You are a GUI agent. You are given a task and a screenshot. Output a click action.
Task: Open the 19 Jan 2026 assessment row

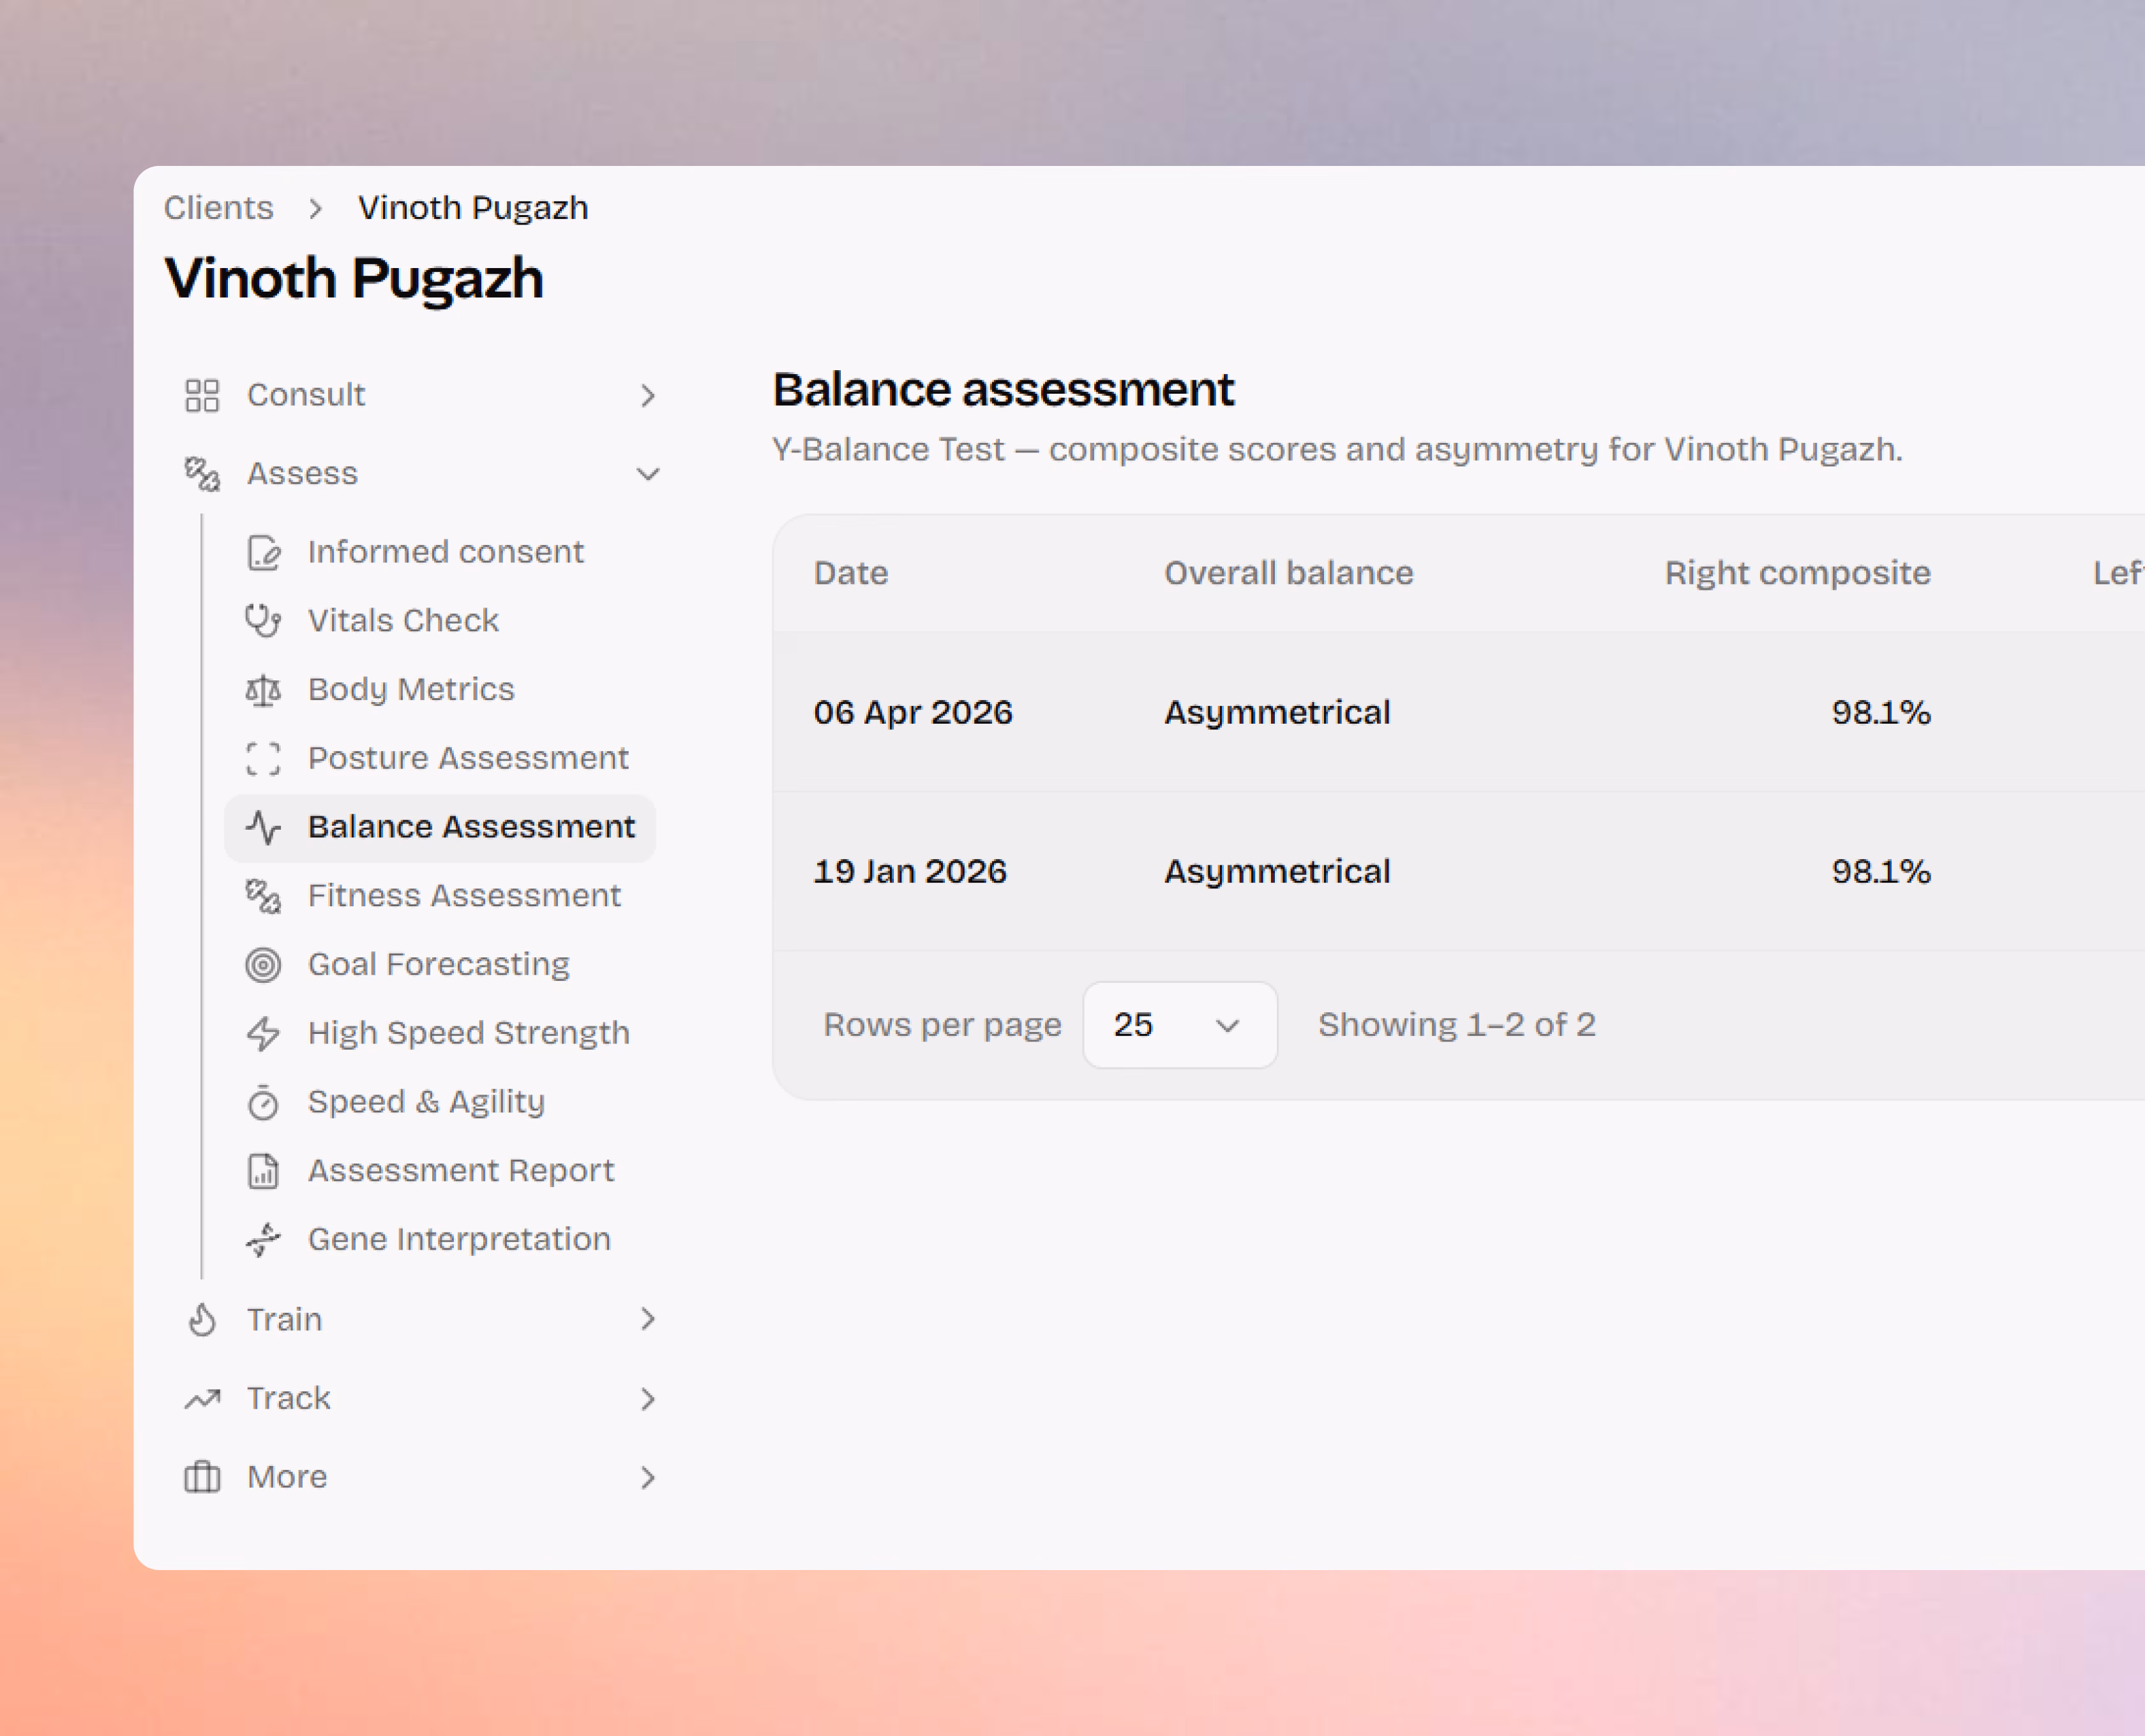(1459, 871)
